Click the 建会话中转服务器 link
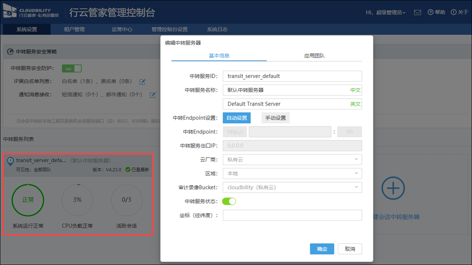The image size is (472, 265). point(396,217)
